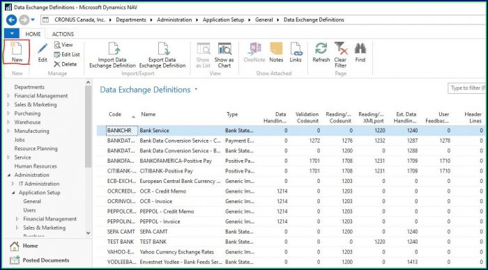This screenshot has width=488, height=270.
Task: Click the Header Lines column header
Action: click(473, 118)
